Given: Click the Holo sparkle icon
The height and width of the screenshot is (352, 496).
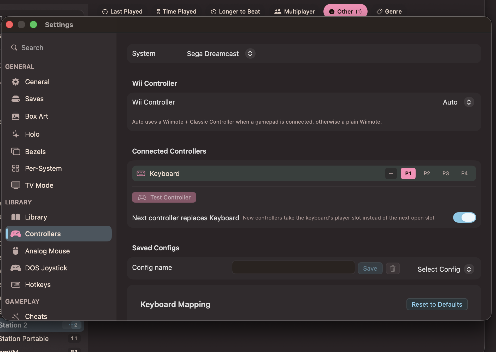Looking at the screenshot, I should point(15,134).
